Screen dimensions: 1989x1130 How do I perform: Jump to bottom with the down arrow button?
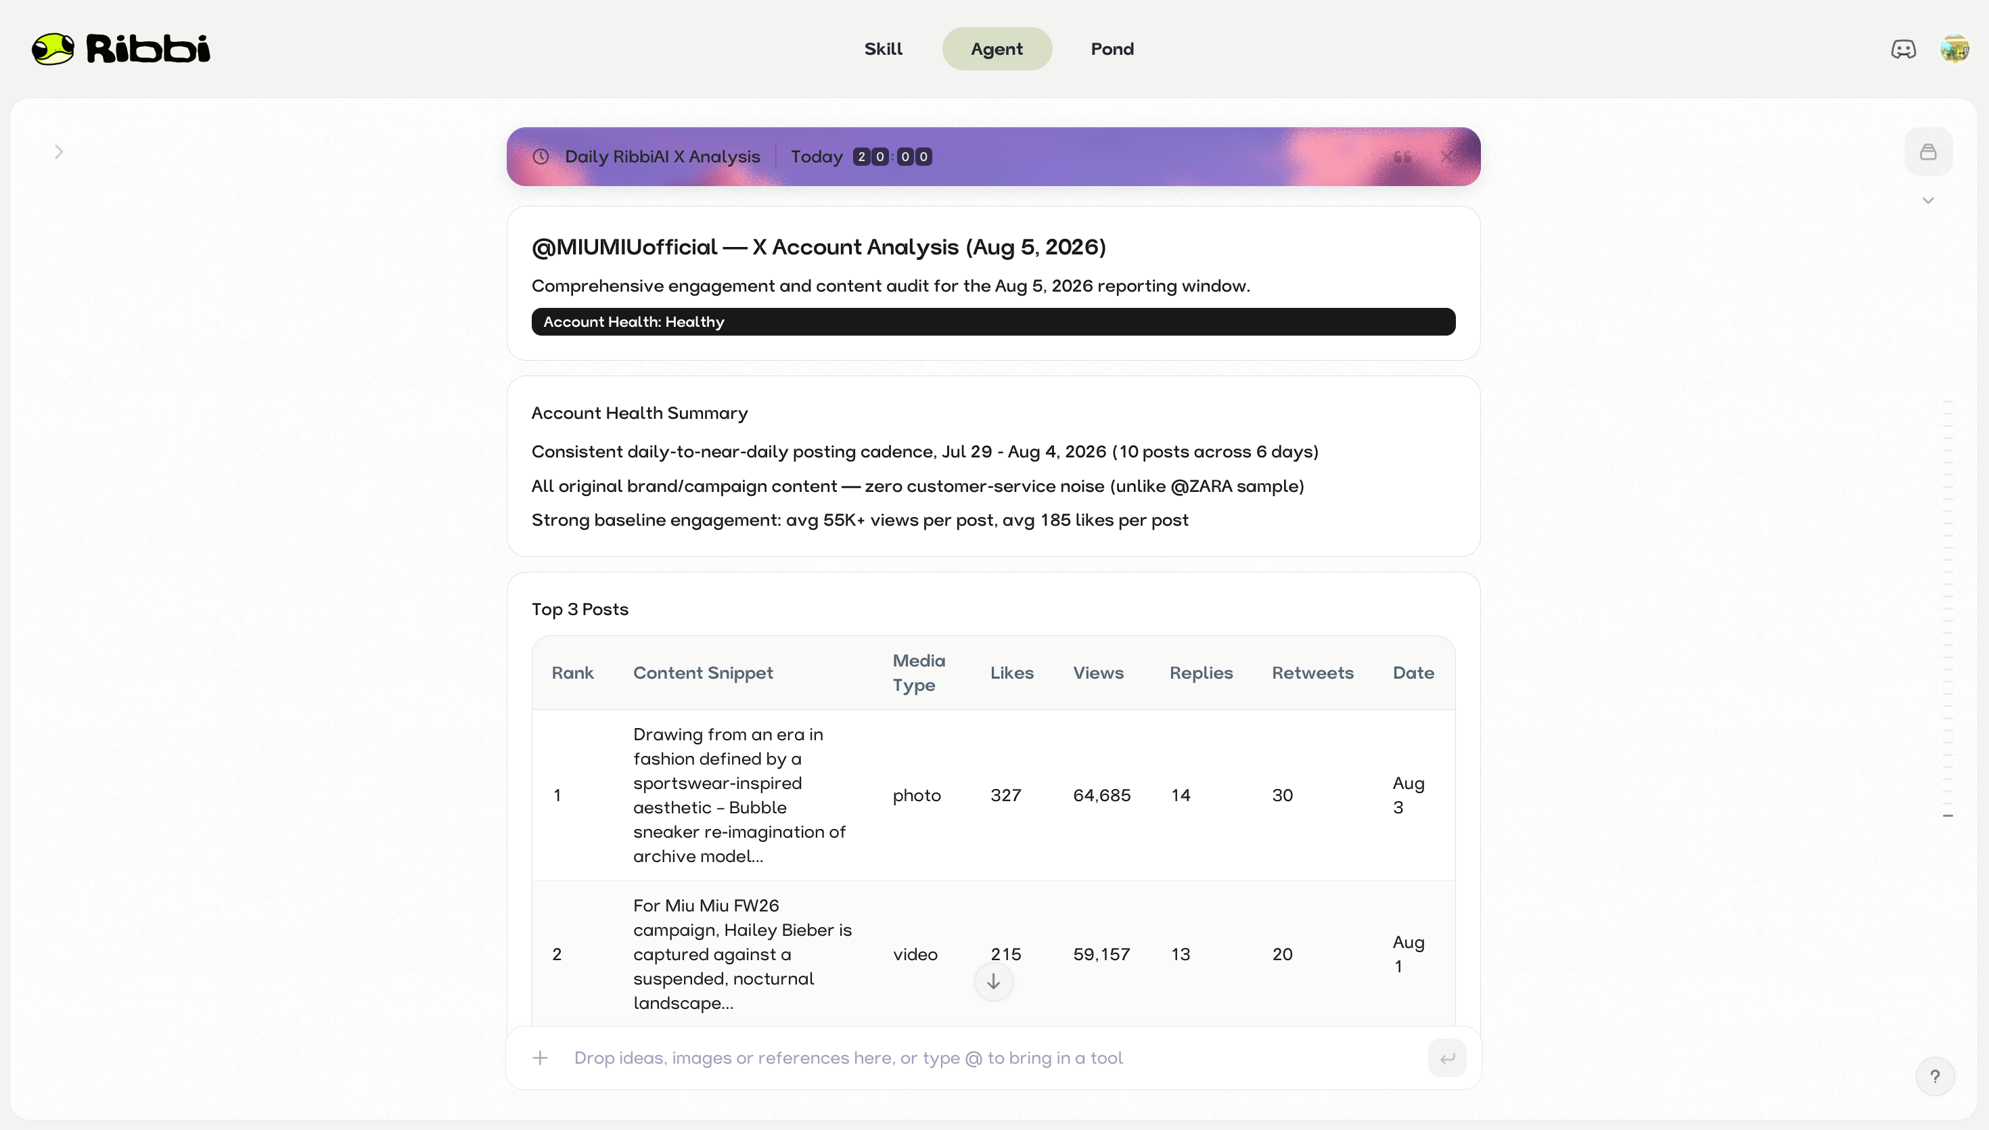point(993,982)
